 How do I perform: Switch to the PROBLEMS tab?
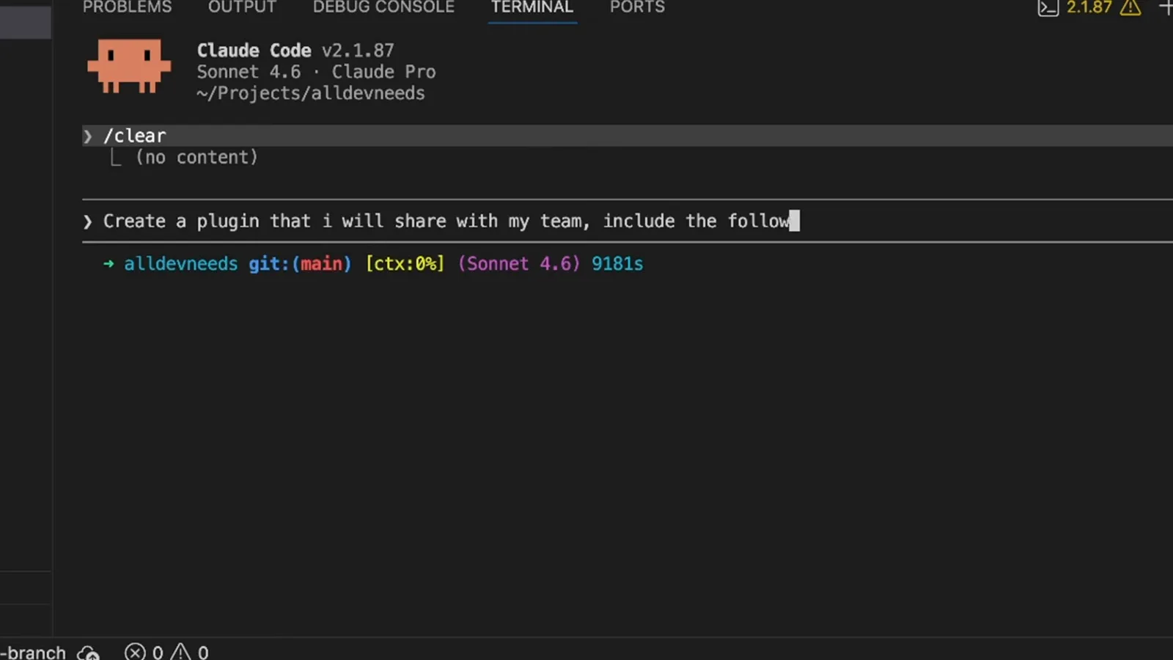tap(127, 7)
